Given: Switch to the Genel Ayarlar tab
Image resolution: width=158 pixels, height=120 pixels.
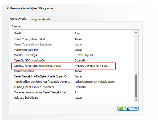Looking at the screenshot, I should pos(19,19).
